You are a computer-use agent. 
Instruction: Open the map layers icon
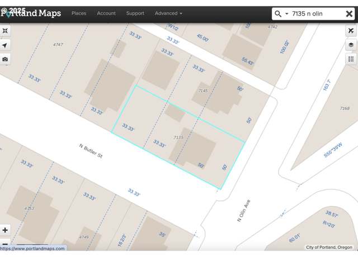click(x=351, y=45)
